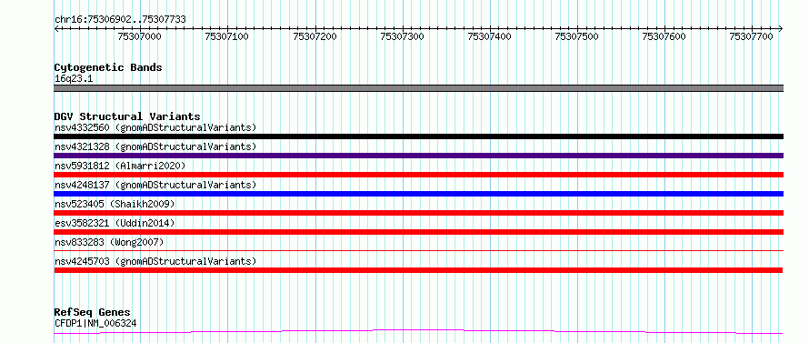The width and height of the screenshot is (809, 343).
Task: Click the red nsv5931812 variant bar
Action: 418,175
